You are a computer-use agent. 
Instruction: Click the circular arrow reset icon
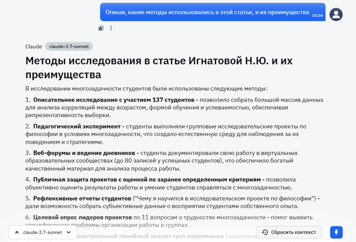265,232
